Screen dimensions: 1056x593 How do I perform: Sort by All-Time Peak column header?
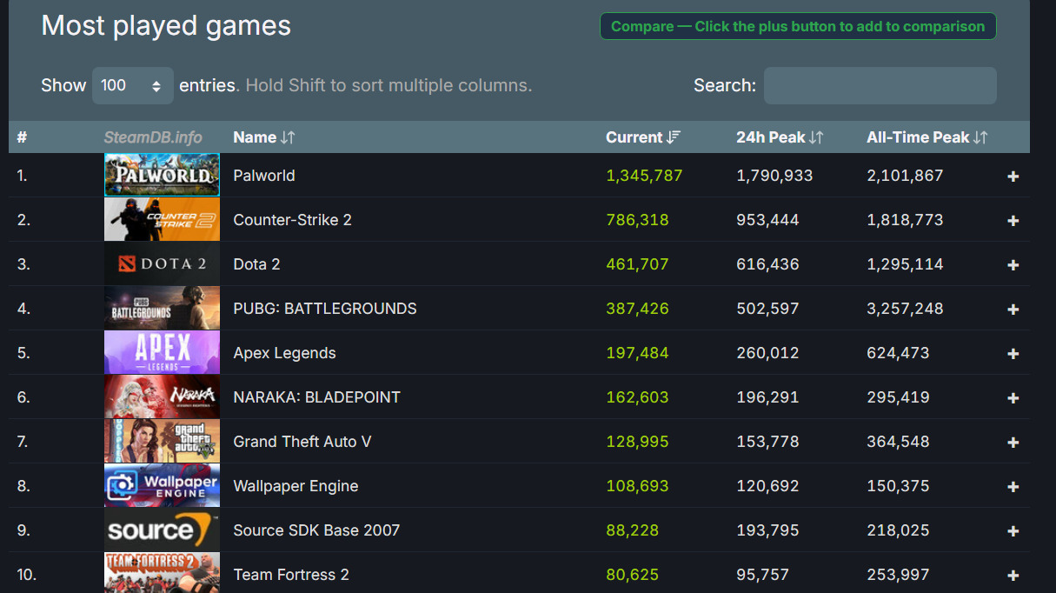point(926,137)
